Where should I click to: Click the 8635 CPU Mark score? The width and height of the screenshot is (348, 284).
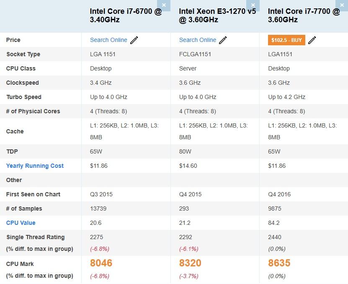(x=279, y=263)
